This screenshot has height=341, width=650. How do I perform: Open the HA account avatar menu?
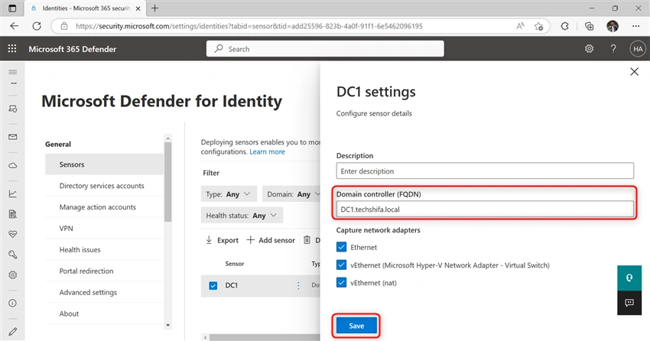point(638,49)
